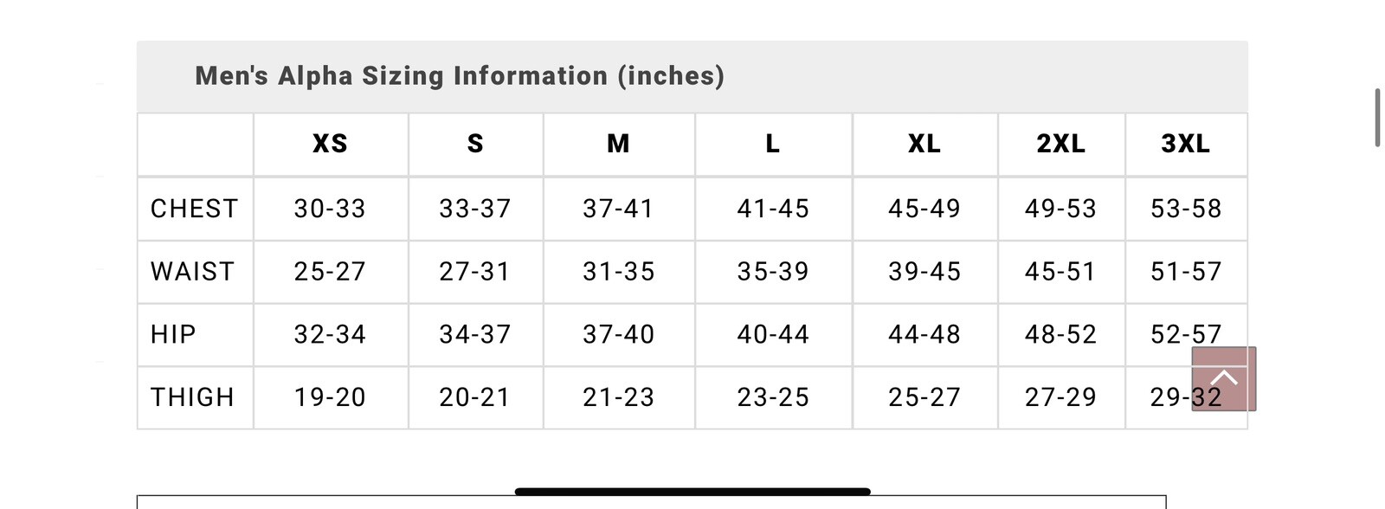Screen dimensions: 1385x509
Task: Click the home indicator bar at the bottom
Action: (x=692, y=492)
